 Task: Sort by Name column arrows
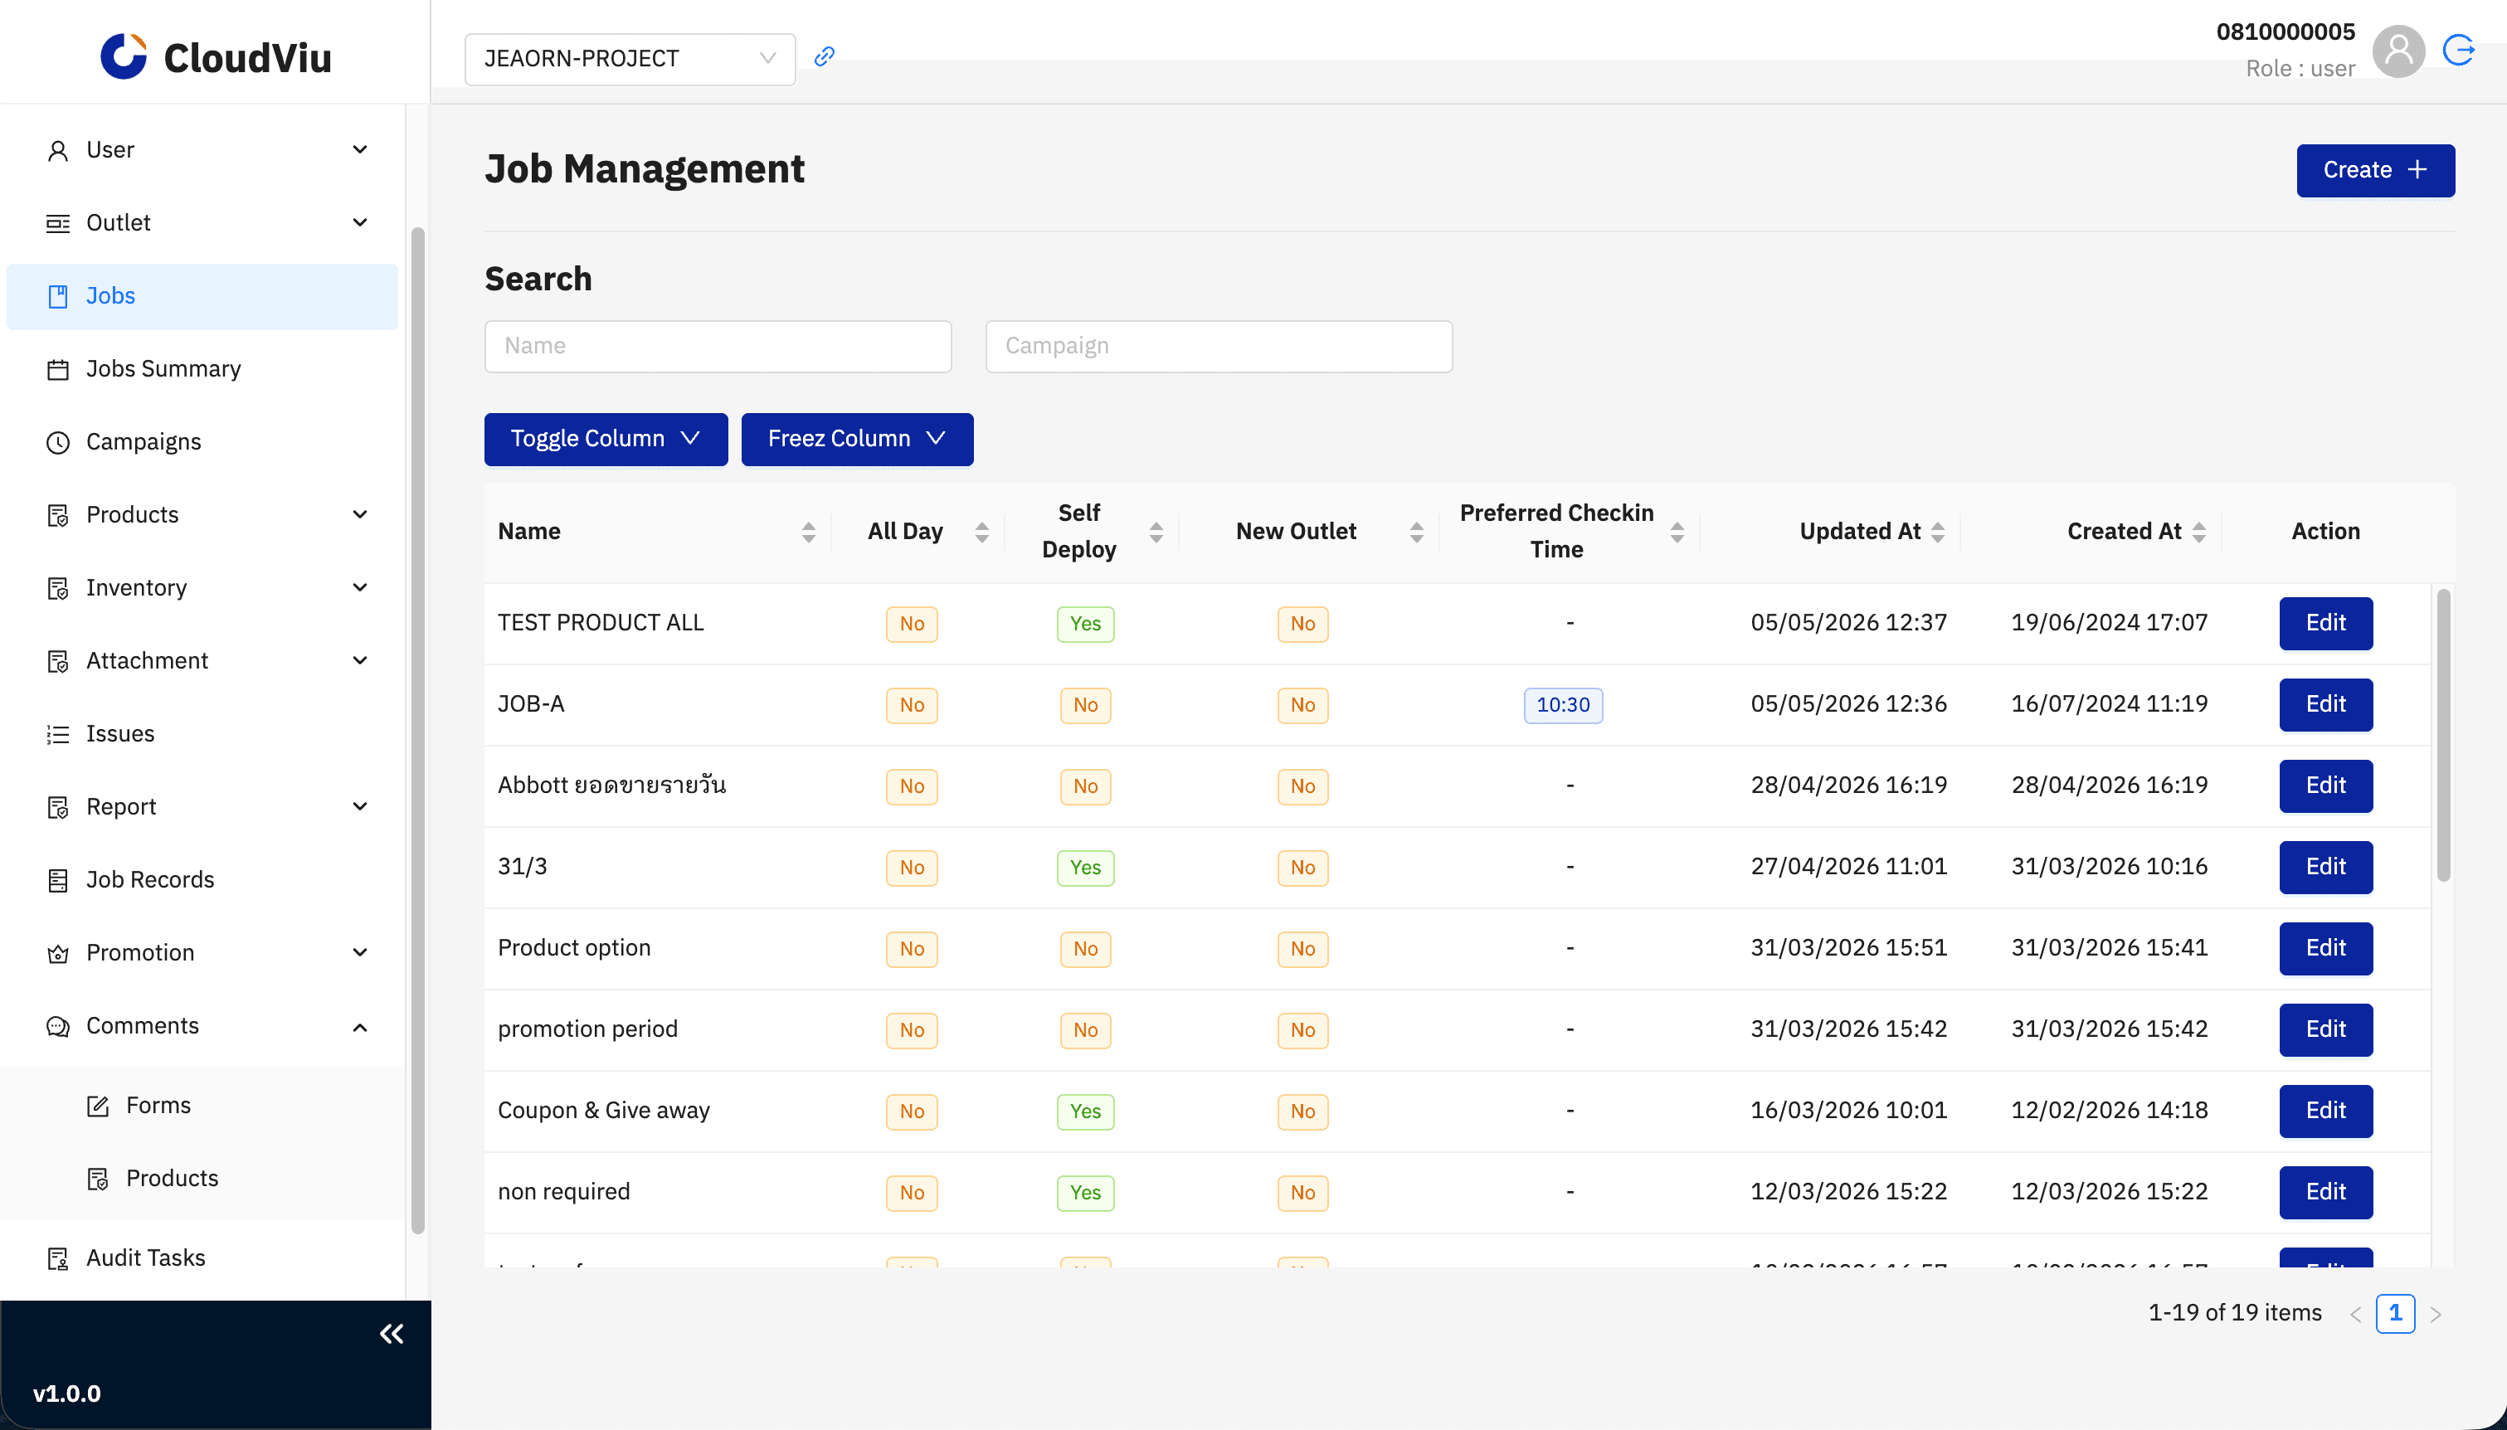click(808, 533)
